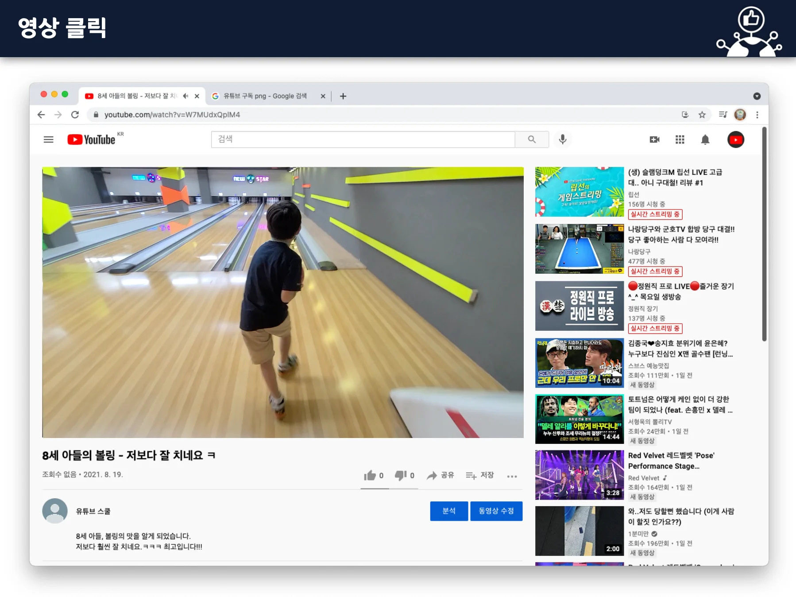Screen dimensions: 796x597
Task: Open the Red Velvet 'Pose' Performance title
Action: pyautogui.click(x=672, y=461)
